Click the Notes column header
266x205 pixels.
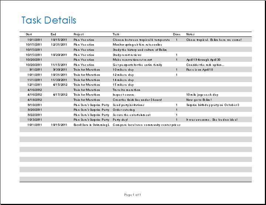point(190,34)
